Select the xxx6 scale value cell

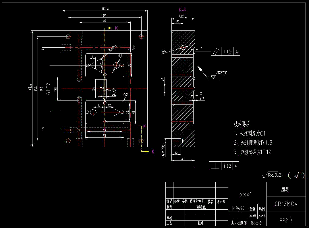click(262, 216)
